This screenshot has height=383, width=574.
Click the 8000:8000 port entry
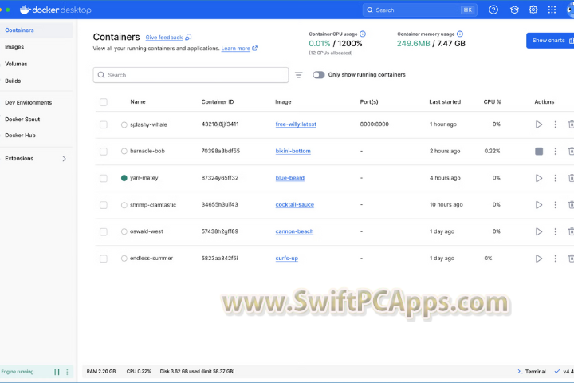(x=374, y=124)
